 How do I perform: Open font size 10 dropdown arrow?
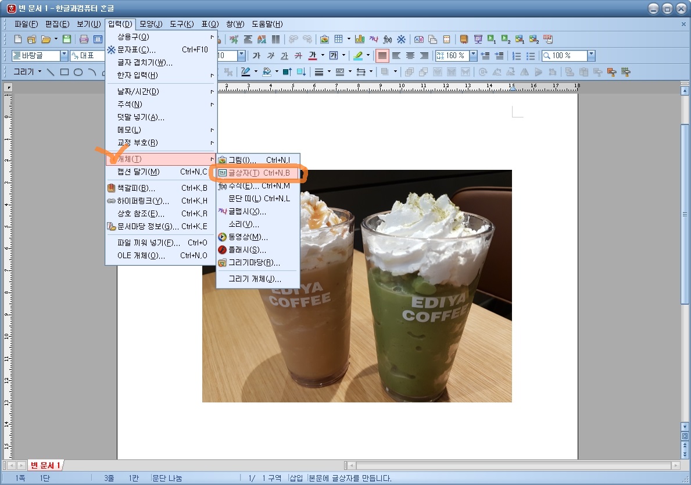point(242,56)
